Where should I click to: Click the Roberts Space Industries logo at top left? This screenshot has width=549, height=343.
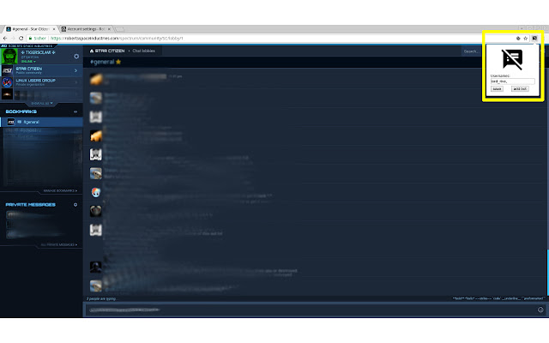pyautogui.click(x=27, y=45)
